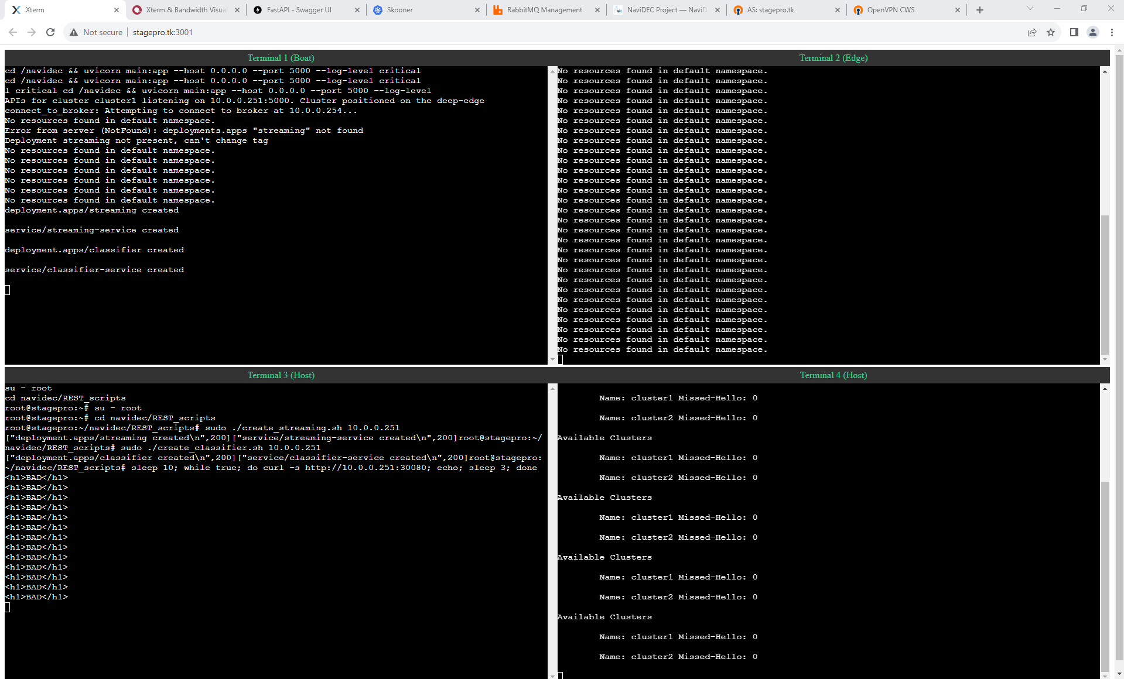Open the Chrome profile menu
Screen dimensions: 1124x679
[1093, 32]
